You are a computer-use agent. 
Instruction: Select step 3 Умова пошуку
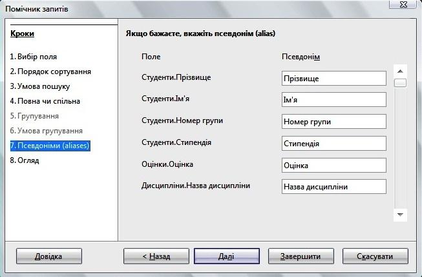[x=40, y=86]
